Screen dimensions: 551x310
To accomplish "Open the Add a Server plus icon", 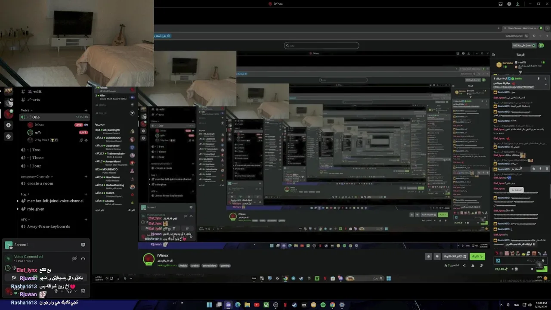I will tap(8, 125).
